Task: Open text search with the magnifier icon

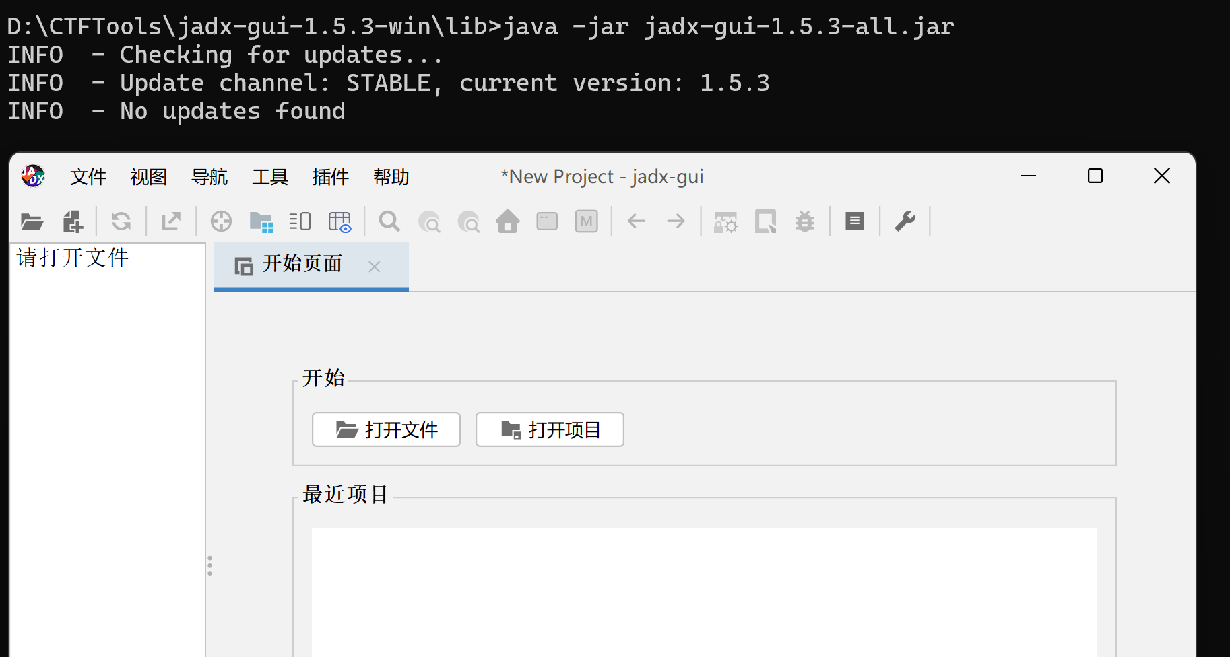Action: pyautogui.click(x=389, y=221)
